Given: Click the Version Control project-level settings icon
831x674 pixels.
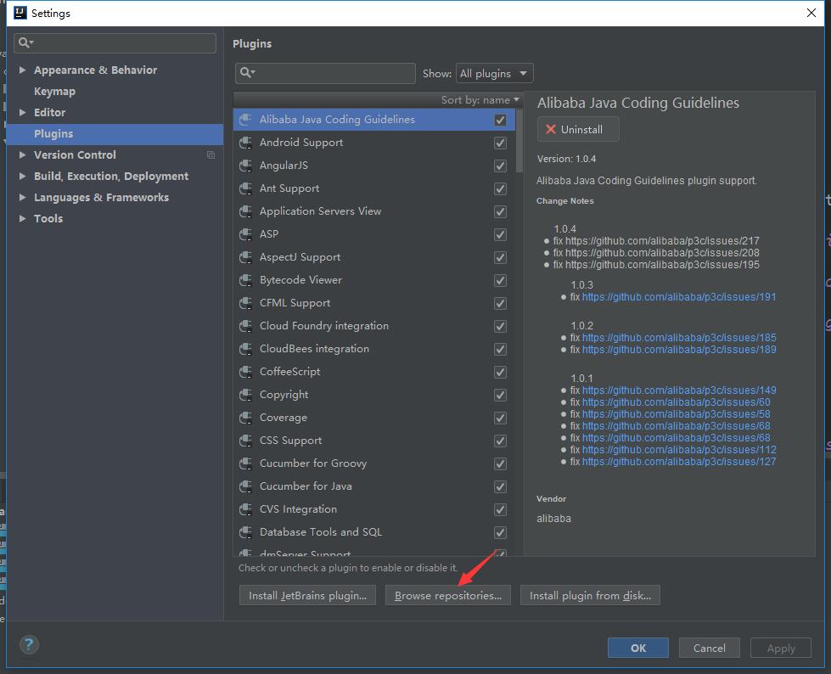Looking at the screenshot, I should click(211, 154).
